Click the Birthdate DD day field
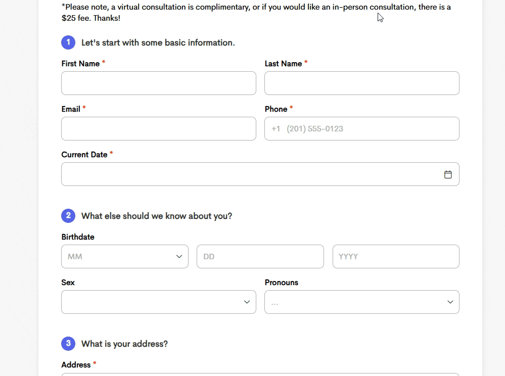This screenshot has height=376, width=505. tap(260, 257)
